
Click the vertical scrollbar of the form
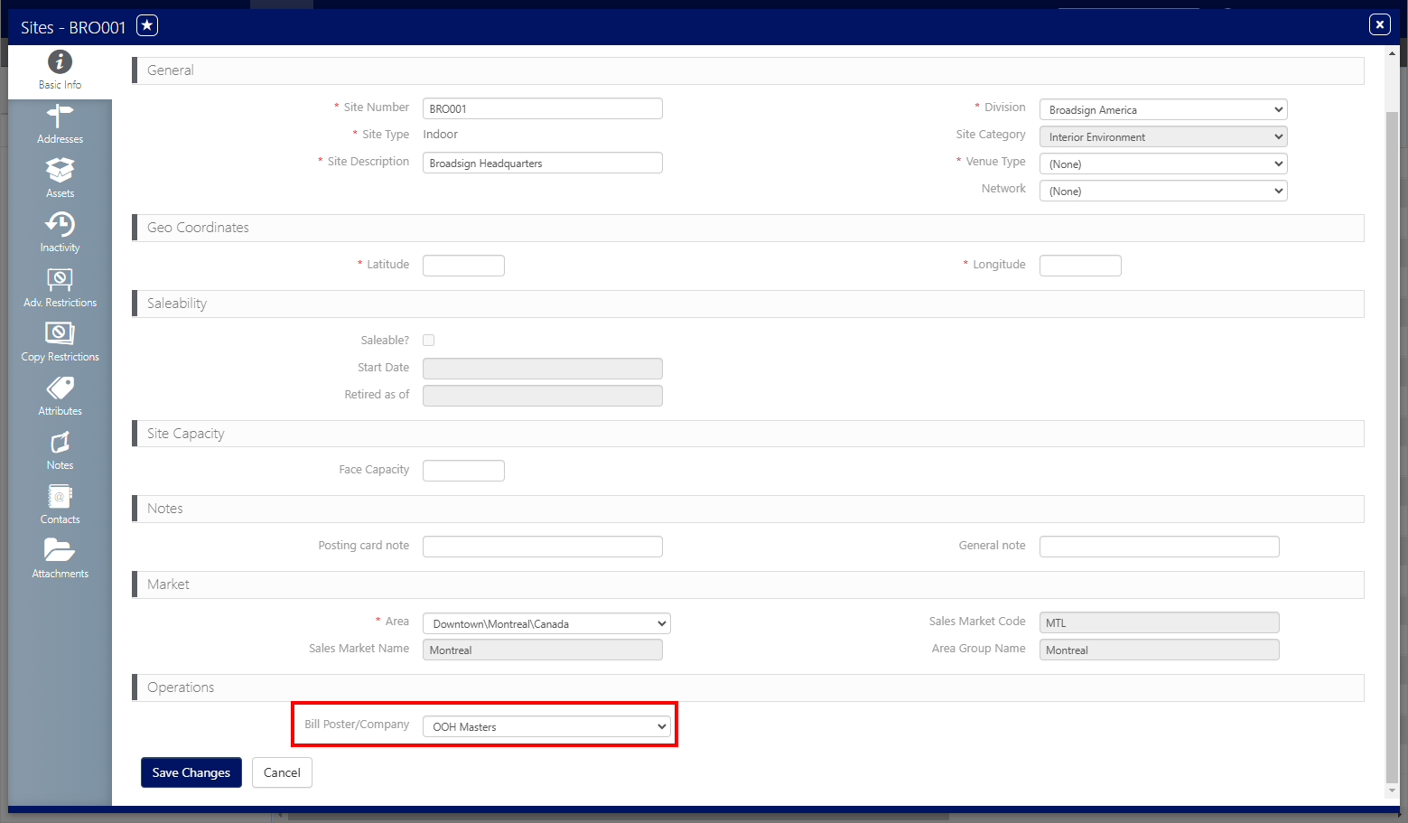[1392, 447]
